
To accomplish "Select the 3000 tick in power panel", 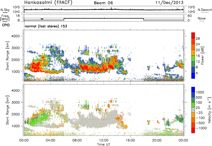I will pos(15,48).
